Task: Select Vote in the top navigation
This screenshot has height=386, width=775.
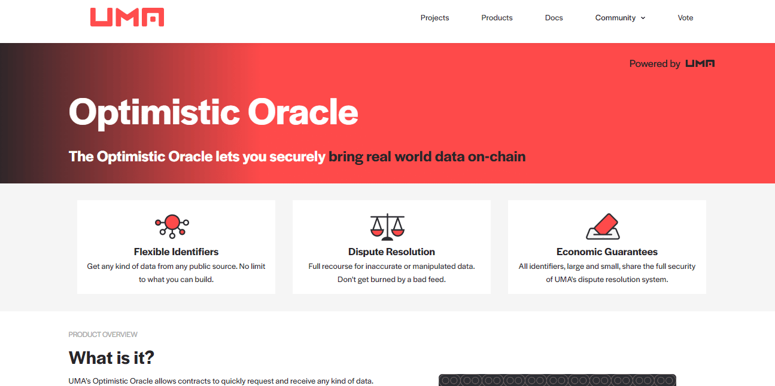Action: point(685,18)
